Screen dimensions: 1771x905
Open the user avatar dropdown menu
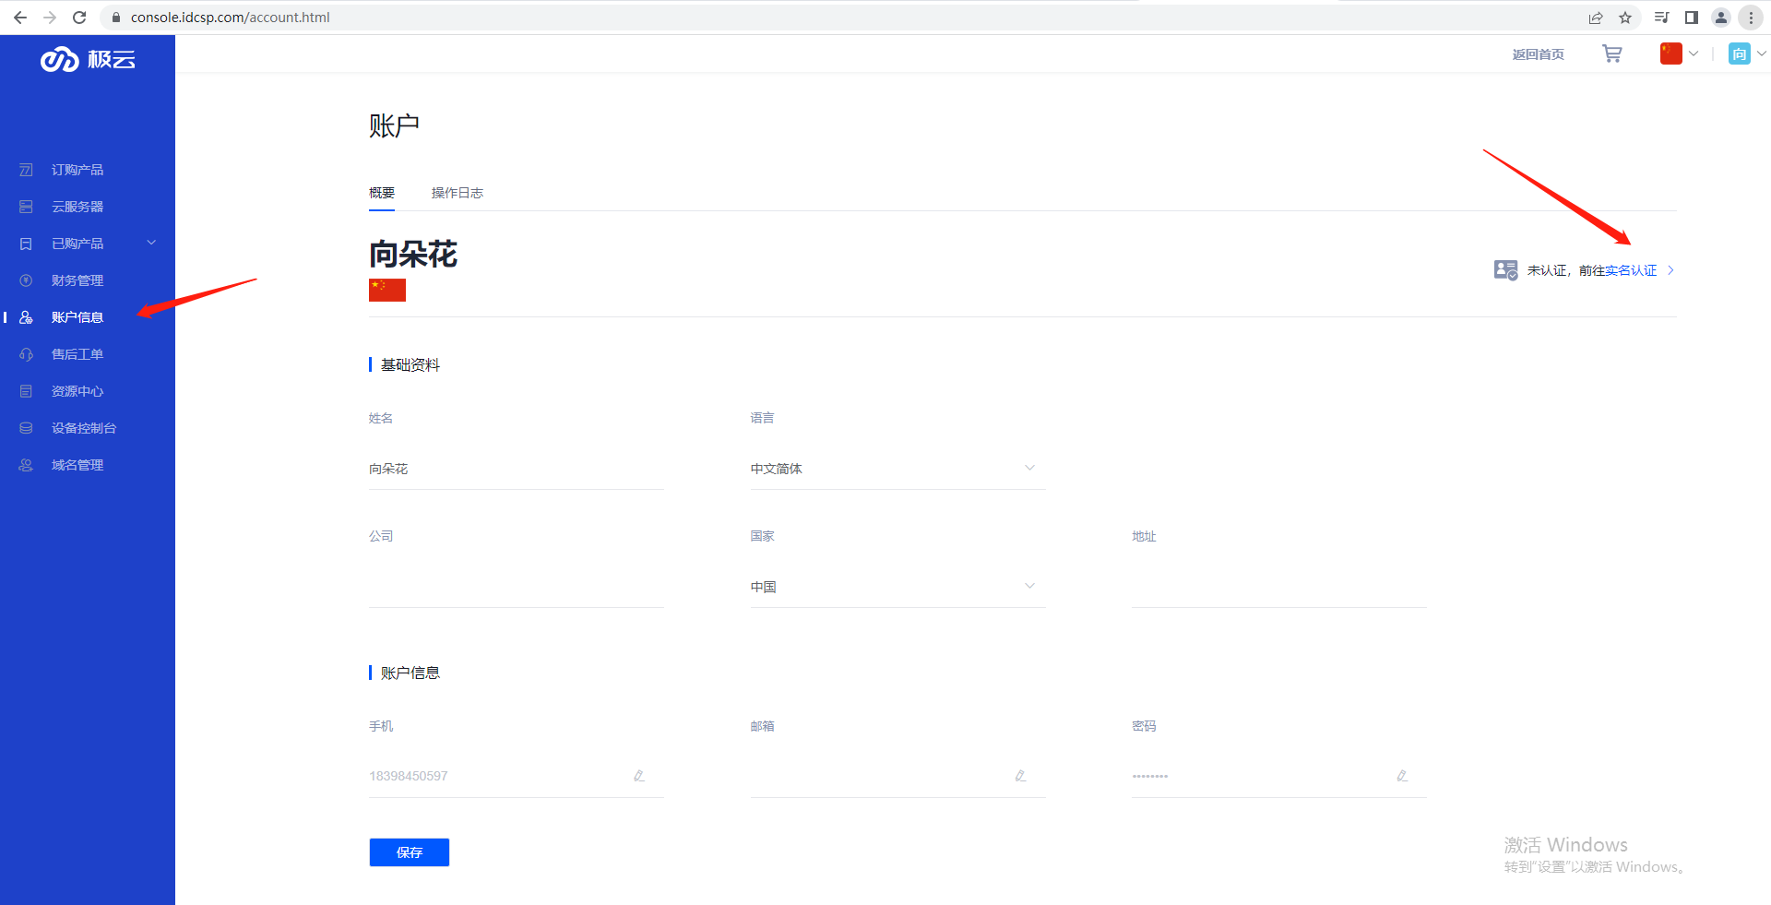point(1746,54)
